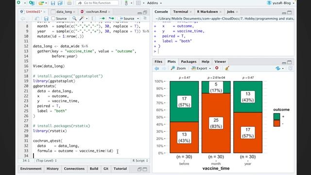This screenshot has height=175, width=311.
Task: Click the Save All documents icon
Action: 60,3
